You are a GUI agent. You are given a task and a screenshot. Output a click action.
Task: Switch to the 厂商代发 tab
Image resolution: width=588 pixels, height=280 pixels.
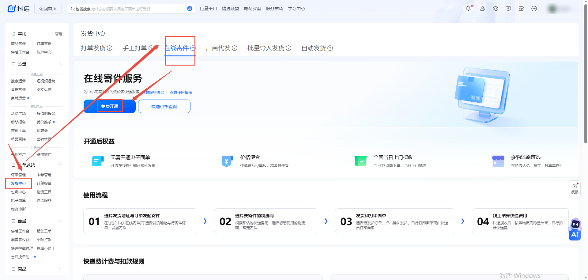(218, 48)
